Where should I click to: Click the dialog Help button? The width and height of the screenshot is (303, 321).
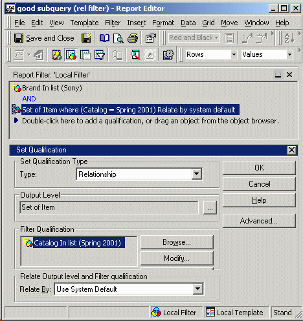point(259,200)
